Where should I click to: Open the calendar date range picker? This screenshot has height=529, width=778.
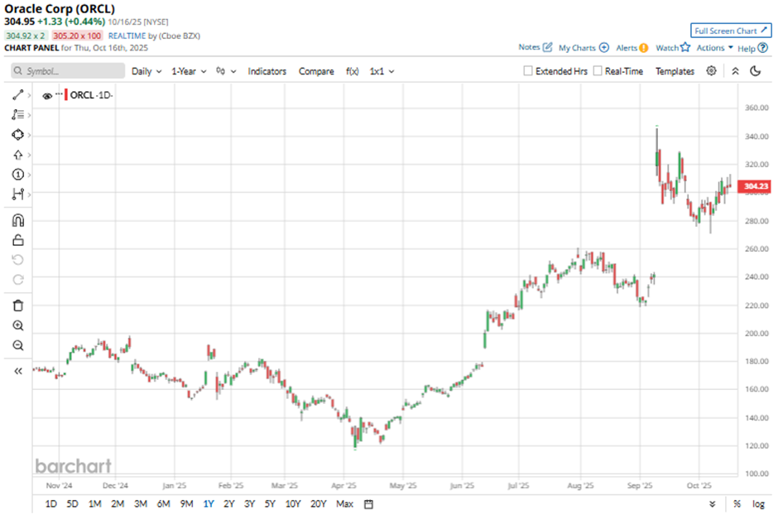(368, 503)
